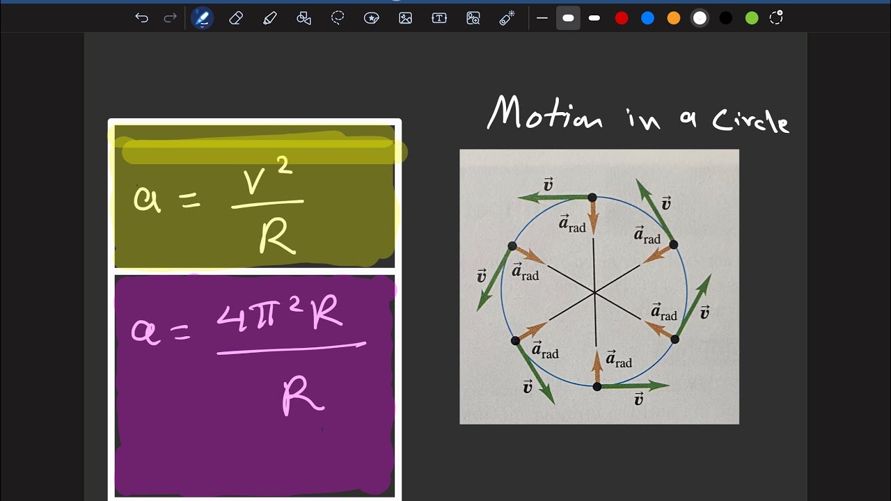This screenshot has width=891, height=501.
Task: Select the highlighter tool
Action: 270,18
